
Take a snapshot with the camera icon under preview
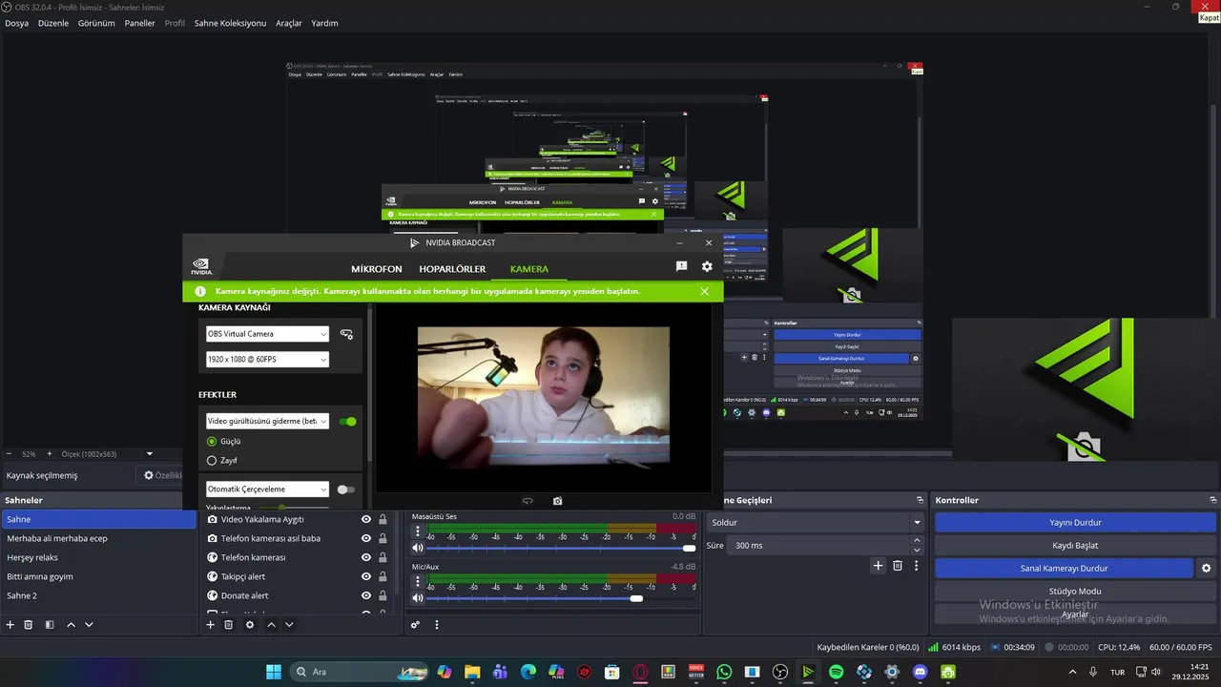point(557,501)
